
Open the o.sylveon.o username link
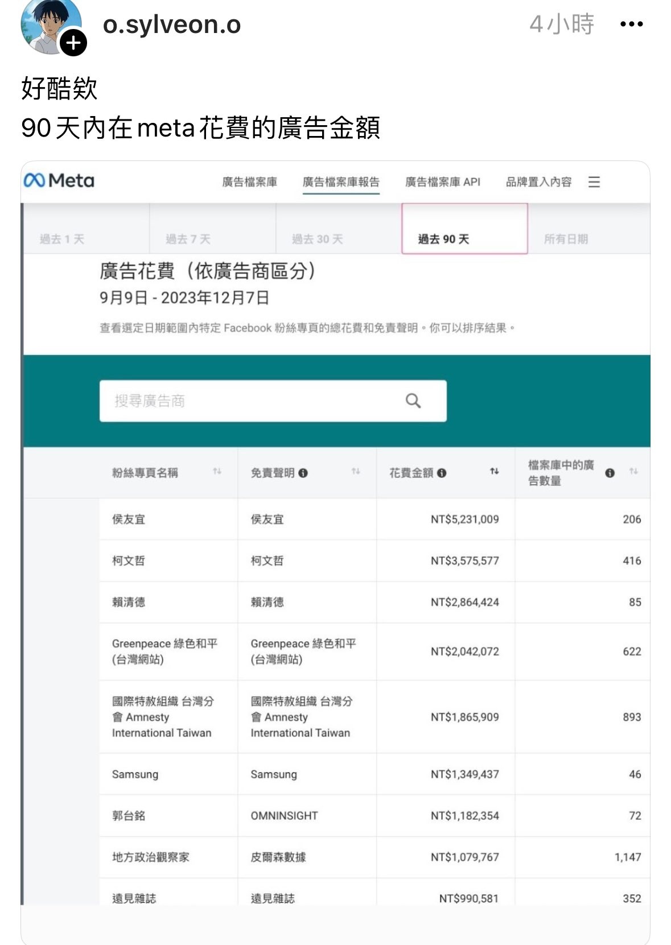point(172,24)
